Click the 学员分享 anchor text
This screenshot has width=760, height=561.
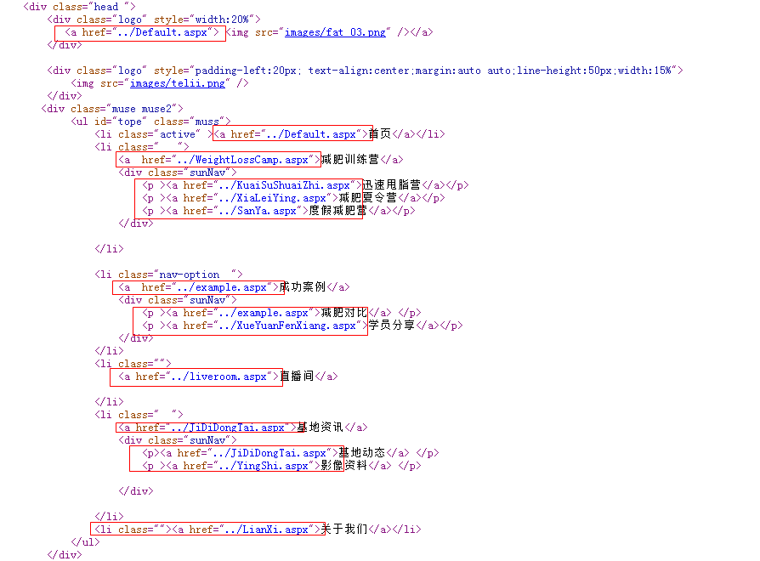[392, 325]
